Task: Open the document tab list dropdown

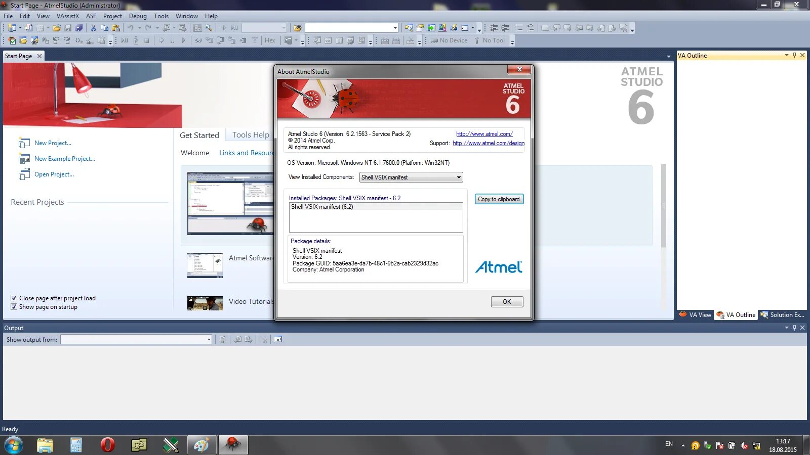Action: [668, 56]
